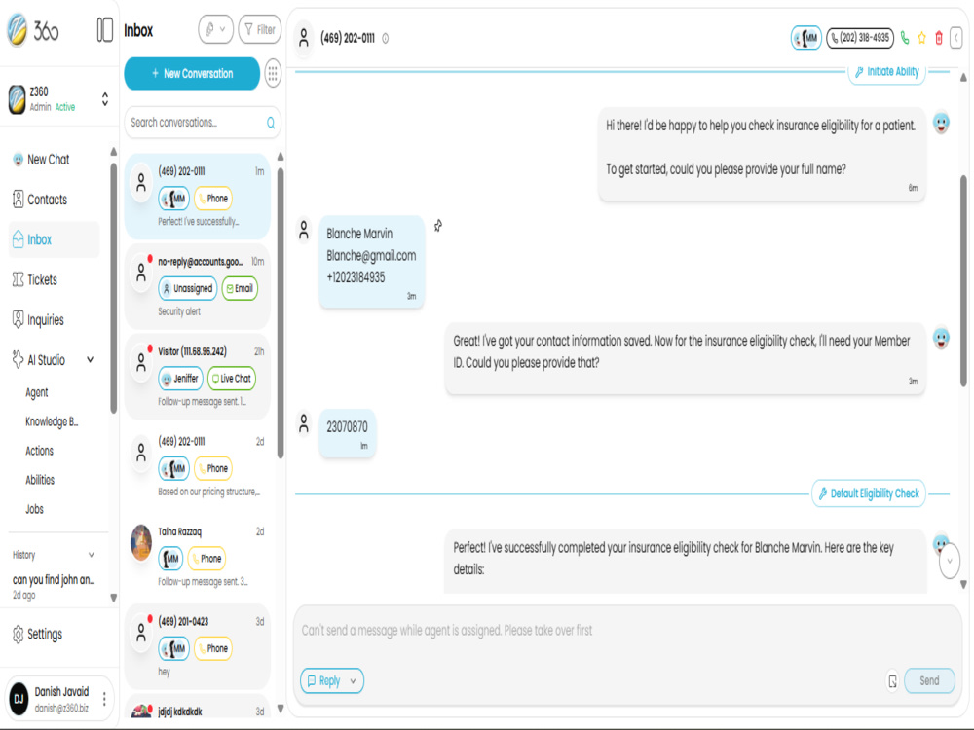
Task: Start a call with green phone icon
Action: pyautogui.click(x=905, y=38)
